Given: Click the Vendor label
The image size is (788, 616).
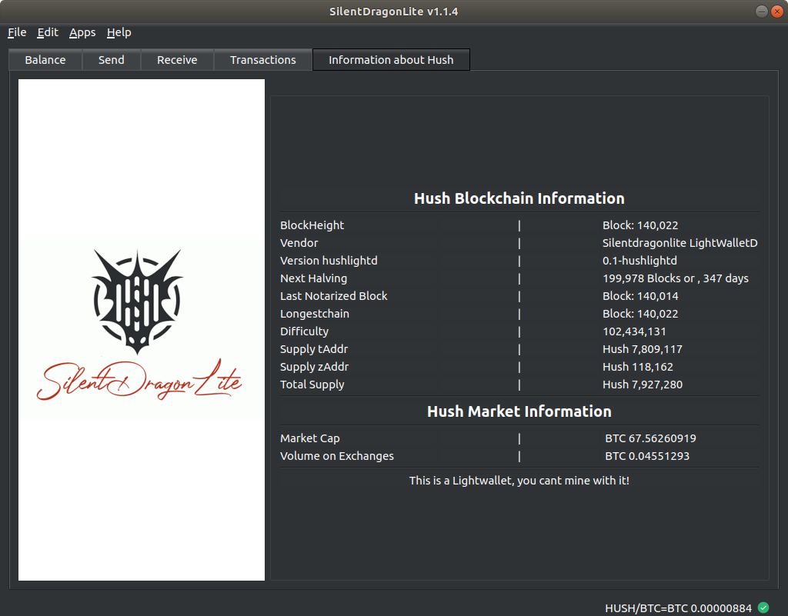Looking at the screenshot, I should point(299,243).
